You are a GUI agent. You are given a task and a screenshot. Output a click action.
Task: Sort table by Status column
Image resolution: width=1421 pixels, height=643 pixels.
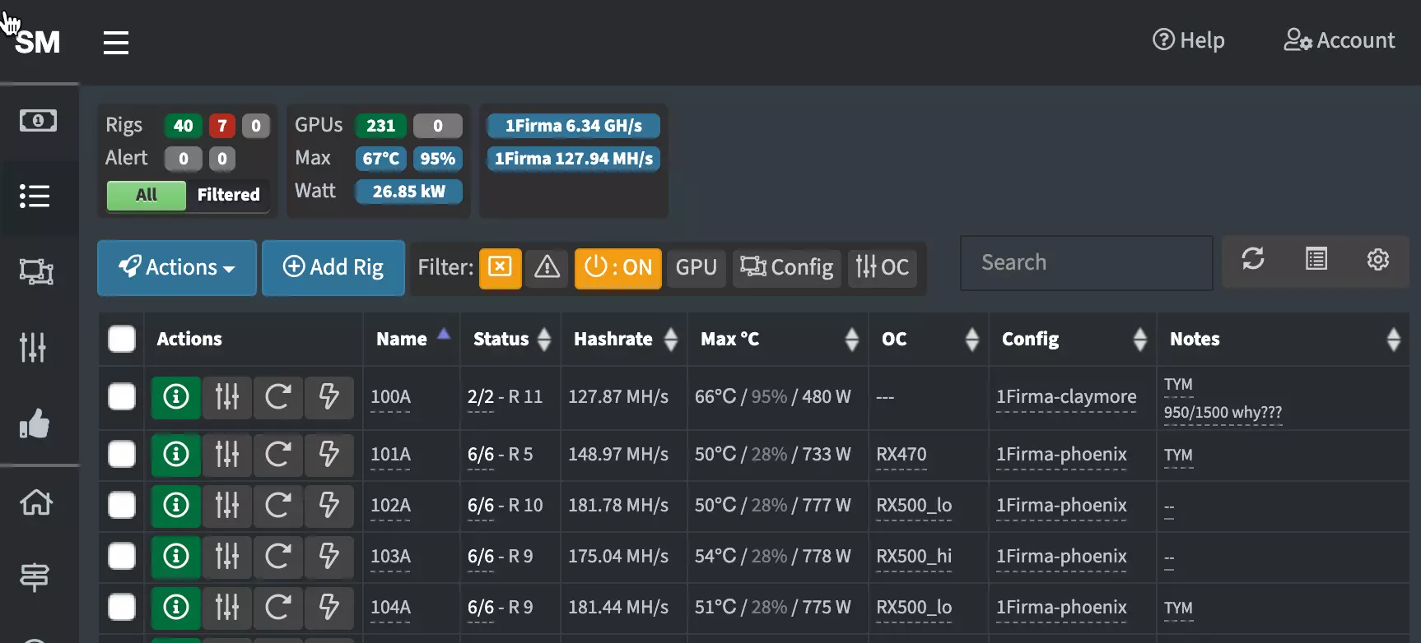coord(510,339)
